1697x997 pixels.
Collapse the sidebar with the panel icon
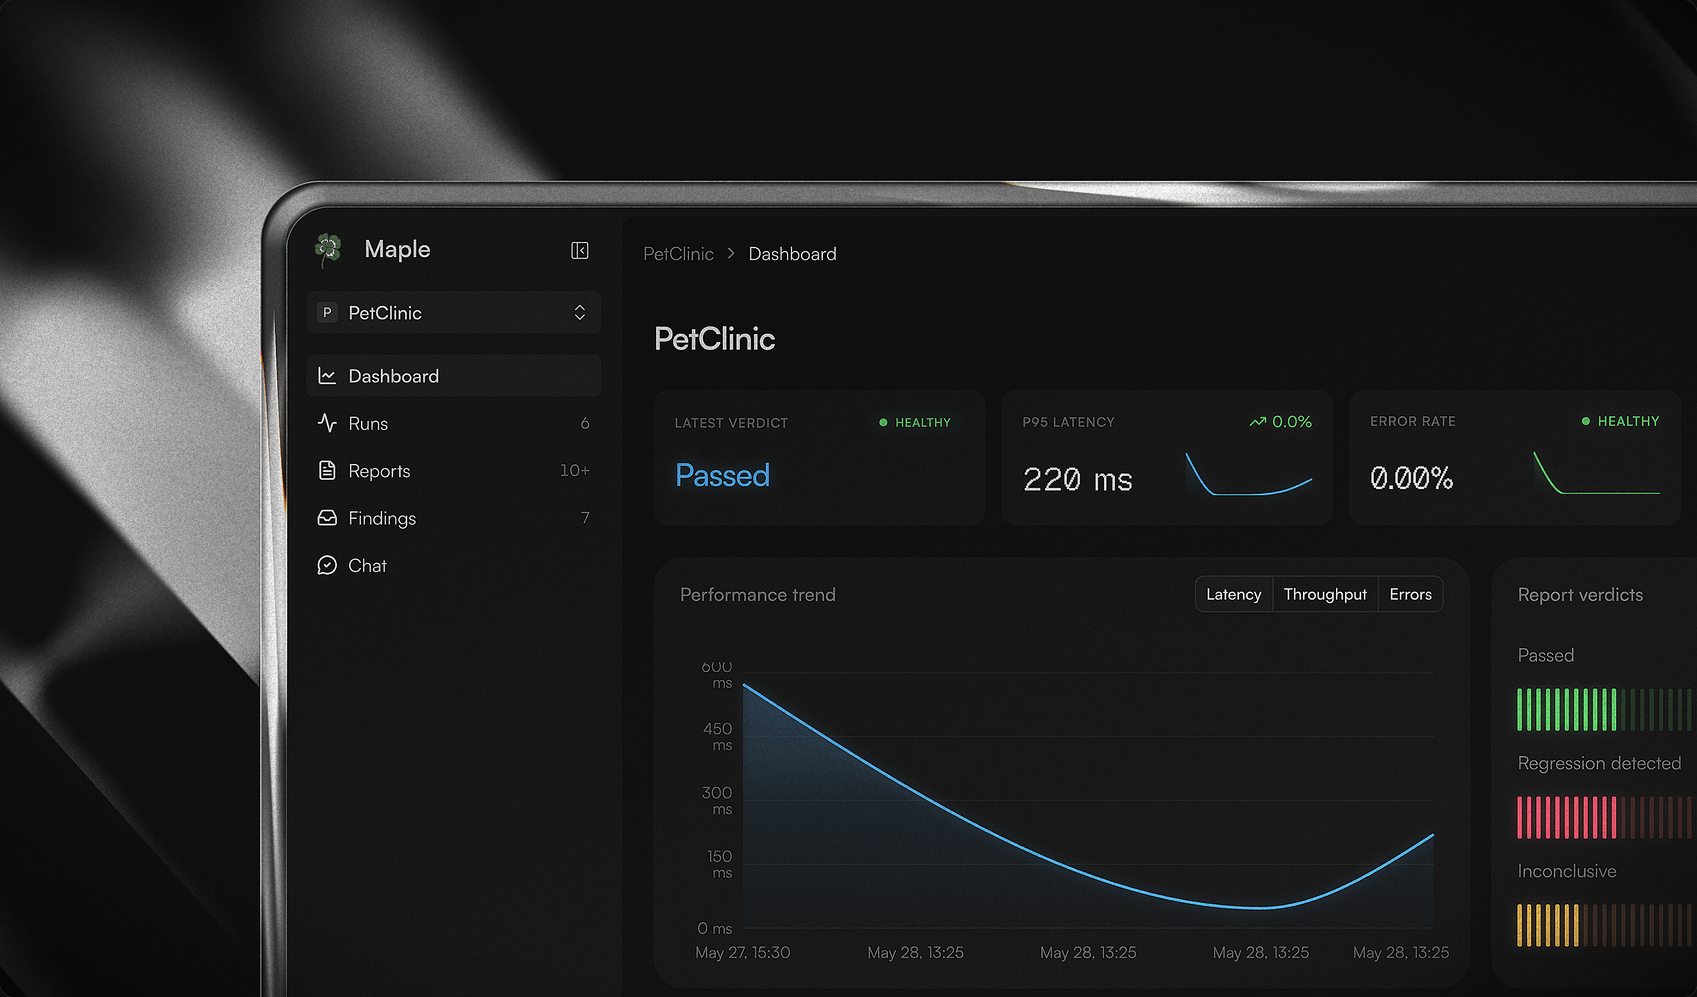point(579,250)
